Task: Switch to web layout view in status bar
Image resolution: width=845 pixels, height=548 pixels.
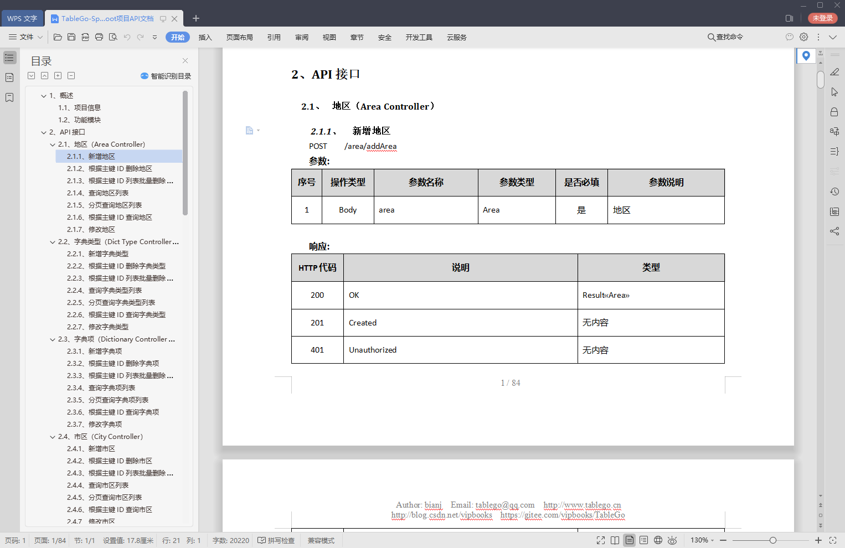Action: [658, 540]
